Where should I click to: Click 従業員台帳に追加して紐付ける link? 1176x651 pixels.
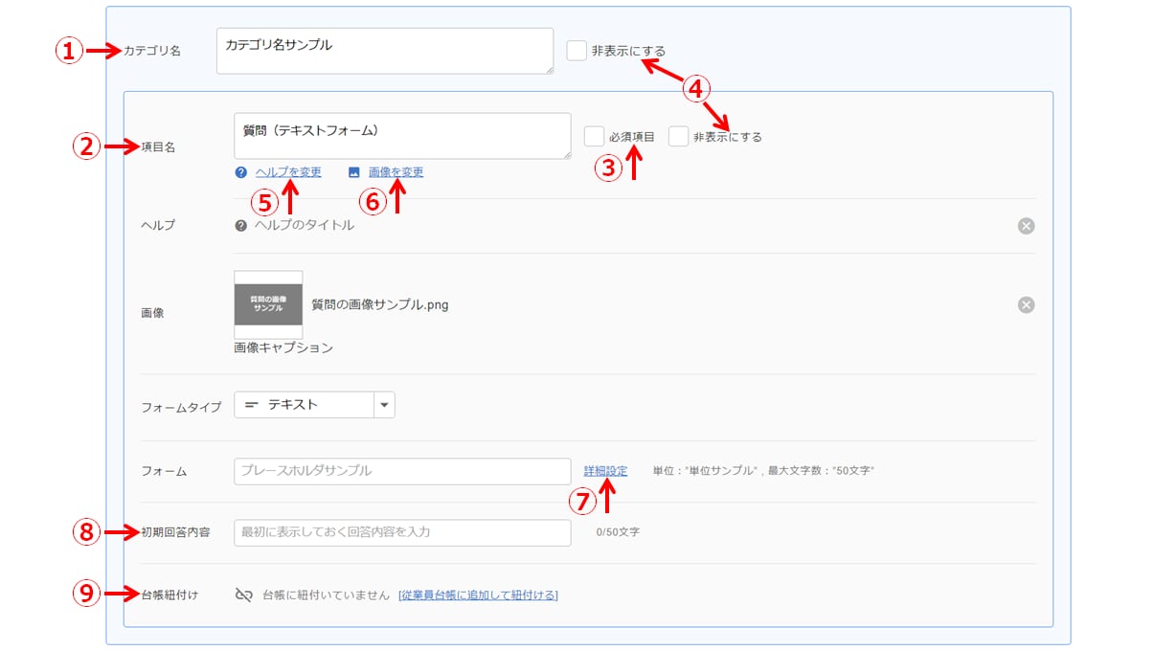pyautogui.click(x=478, y=595)
